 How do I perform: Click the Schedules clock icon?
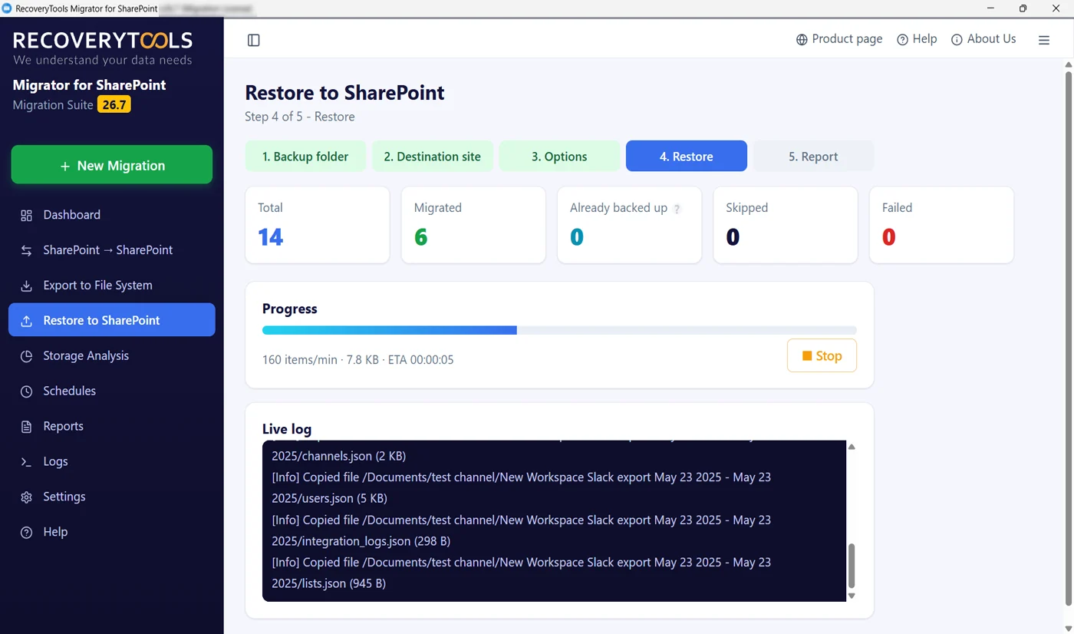click(26, 391)
